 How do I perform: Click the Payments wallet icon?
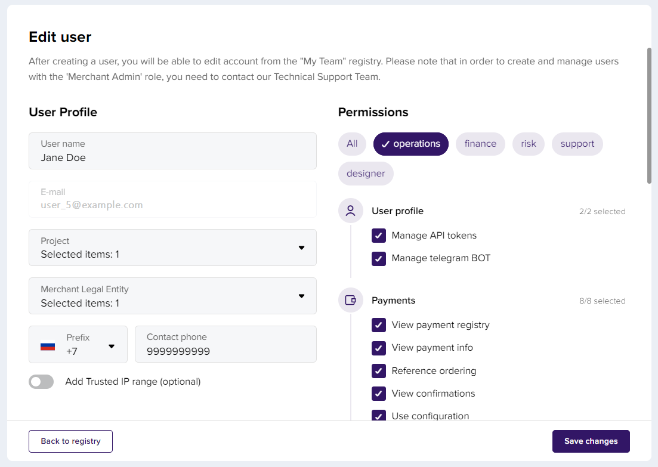(x=350, y=301)
